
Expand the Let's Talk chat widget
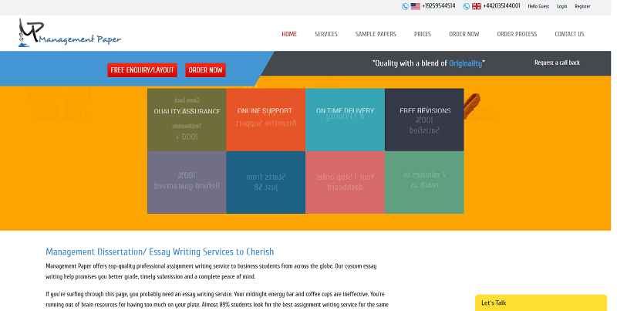(x=540, y=303)
